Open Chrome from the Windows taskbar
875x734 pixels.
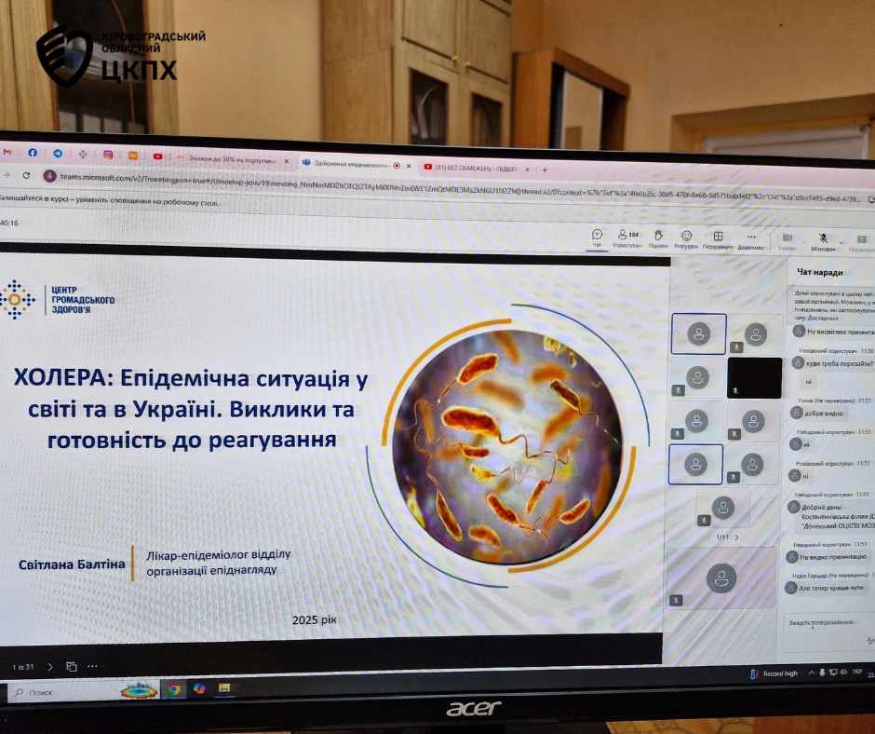[173, 689]
